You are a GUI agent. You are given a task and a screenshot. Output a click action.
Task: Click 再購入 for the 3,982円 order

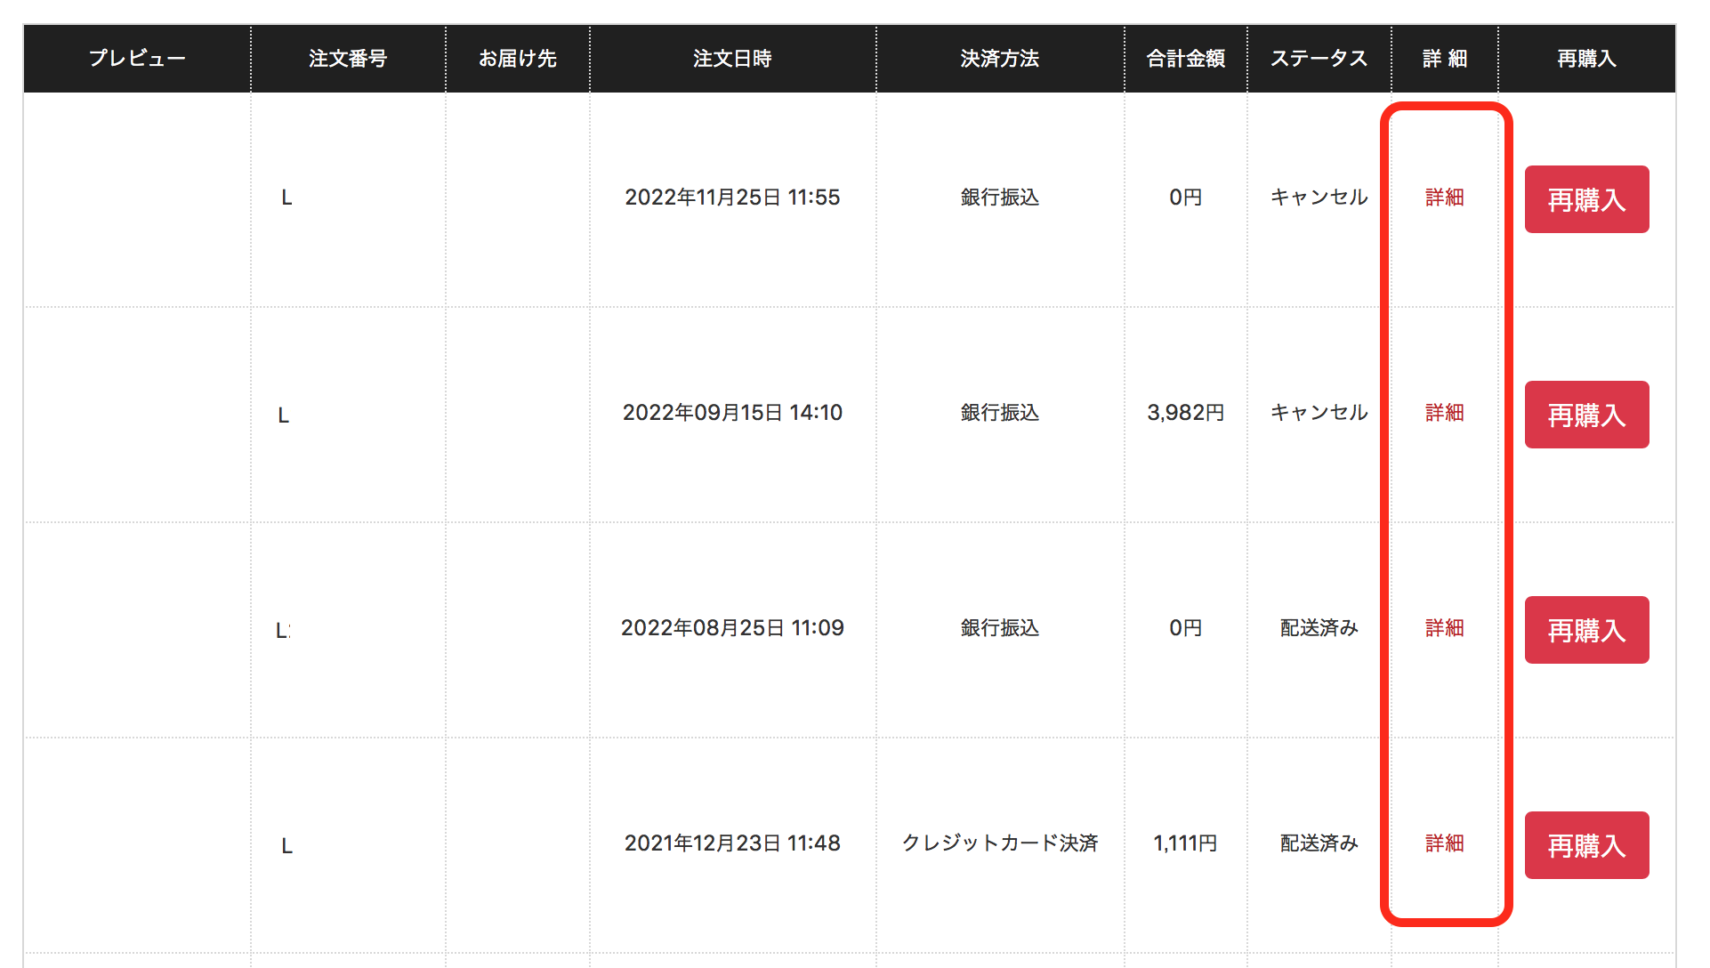point(1586,415)
